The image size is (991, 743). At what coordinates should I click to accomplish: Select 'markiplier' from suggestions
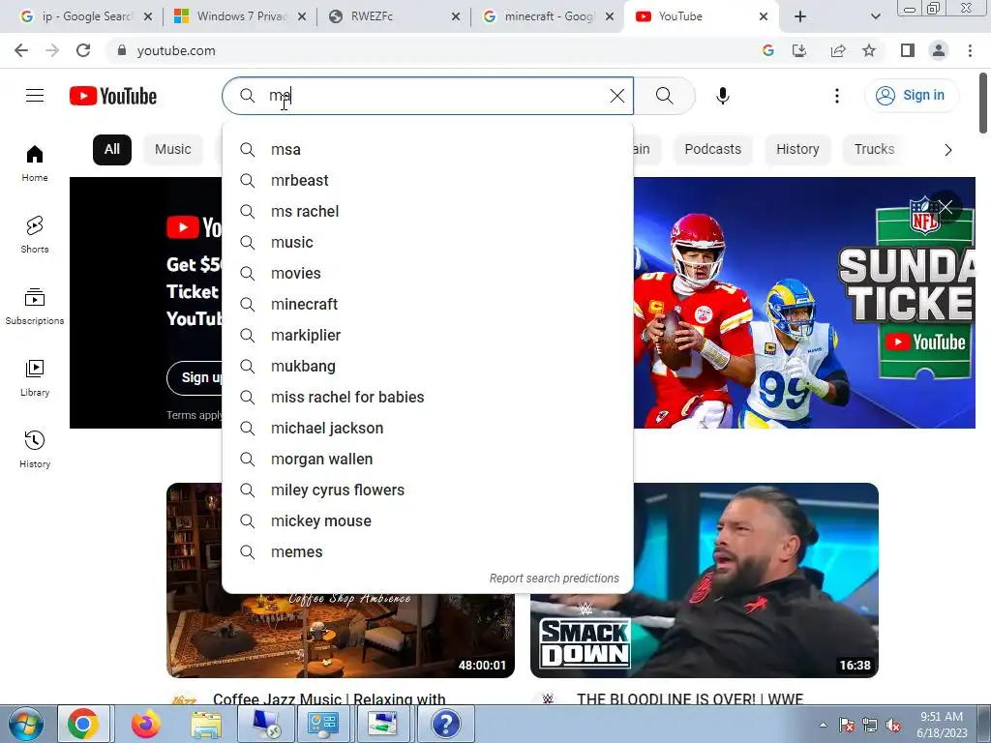[427, 336]
